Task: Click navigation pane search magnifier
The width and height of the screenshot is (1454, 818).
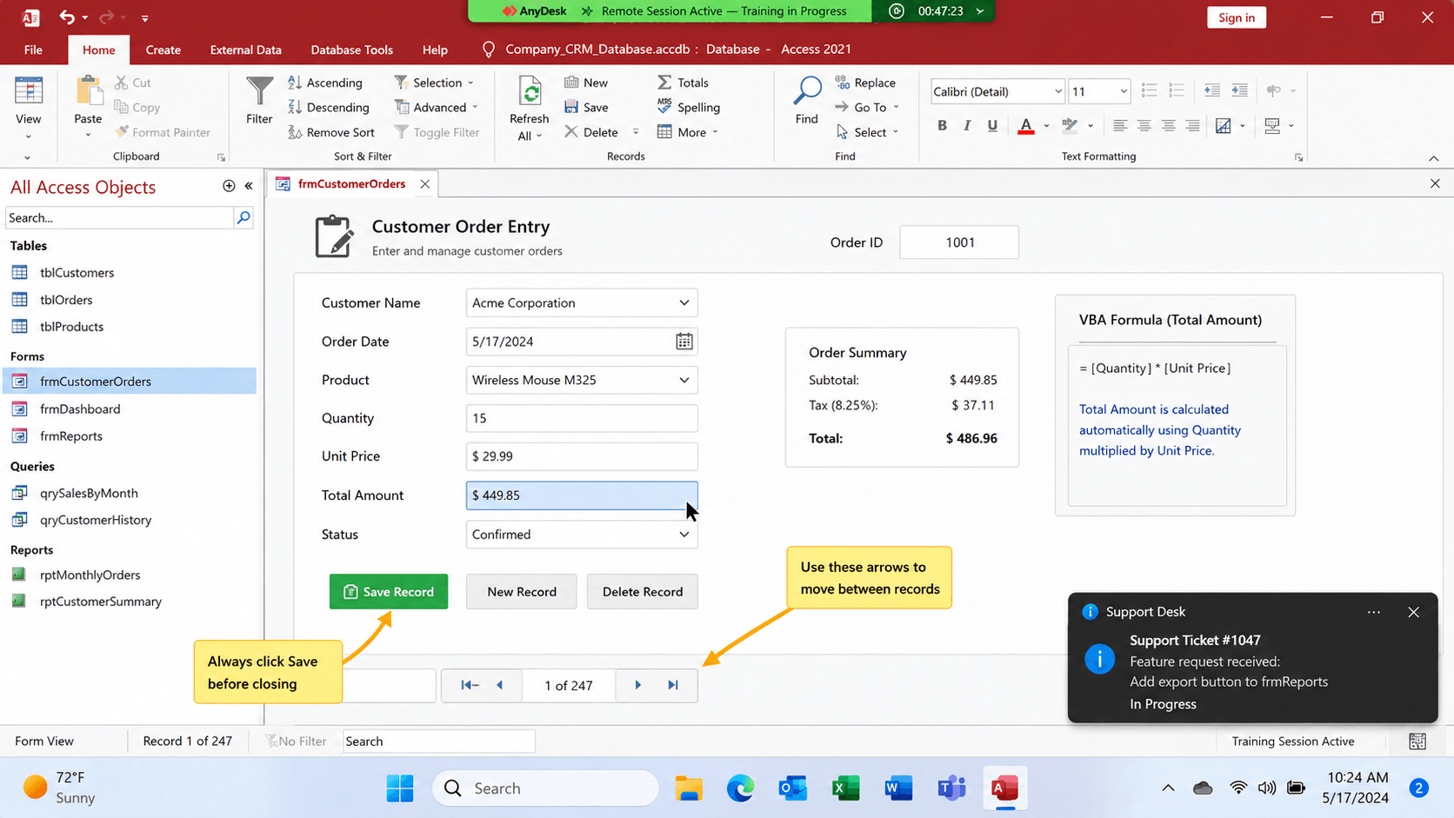Action: pos(243,217)
